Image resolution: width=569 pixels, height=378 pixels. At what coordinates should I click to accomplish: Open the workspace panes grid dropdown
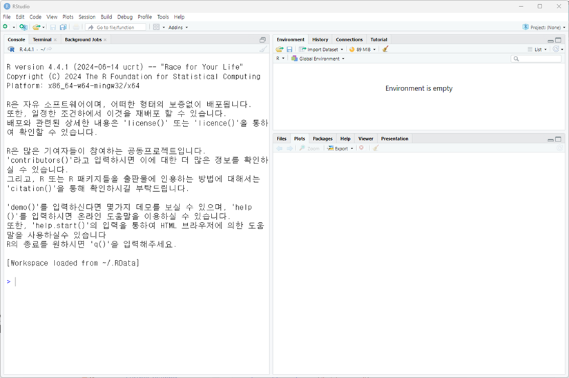tap(159, 27)
